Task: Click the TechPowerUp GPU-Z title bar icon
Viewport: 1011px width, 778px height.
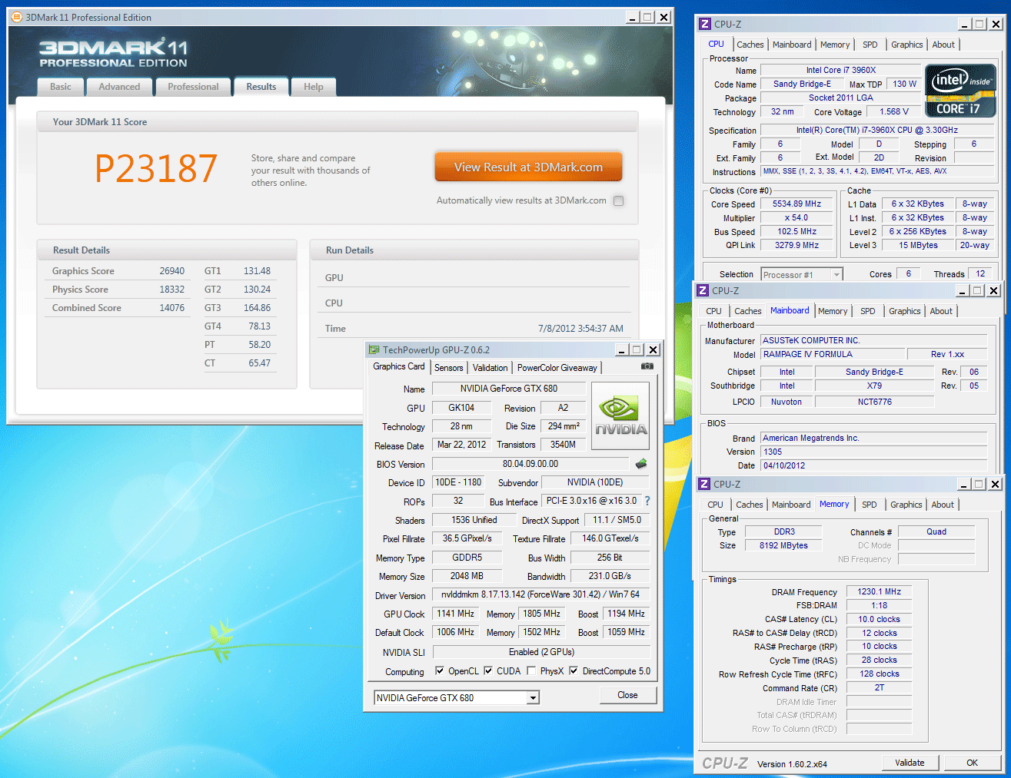Action: tap(374, 349)
